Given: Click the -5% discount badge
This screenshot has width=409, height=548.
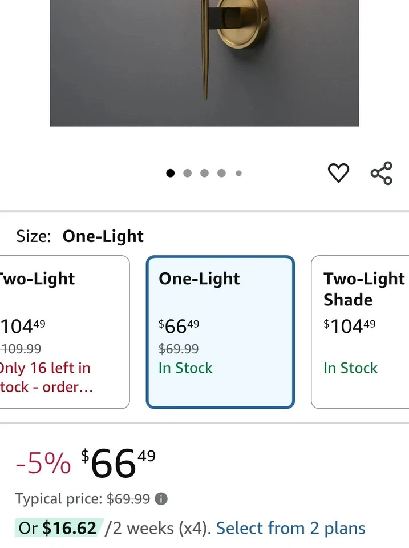Looking at the screenshot, I should (x=46, y=464).
